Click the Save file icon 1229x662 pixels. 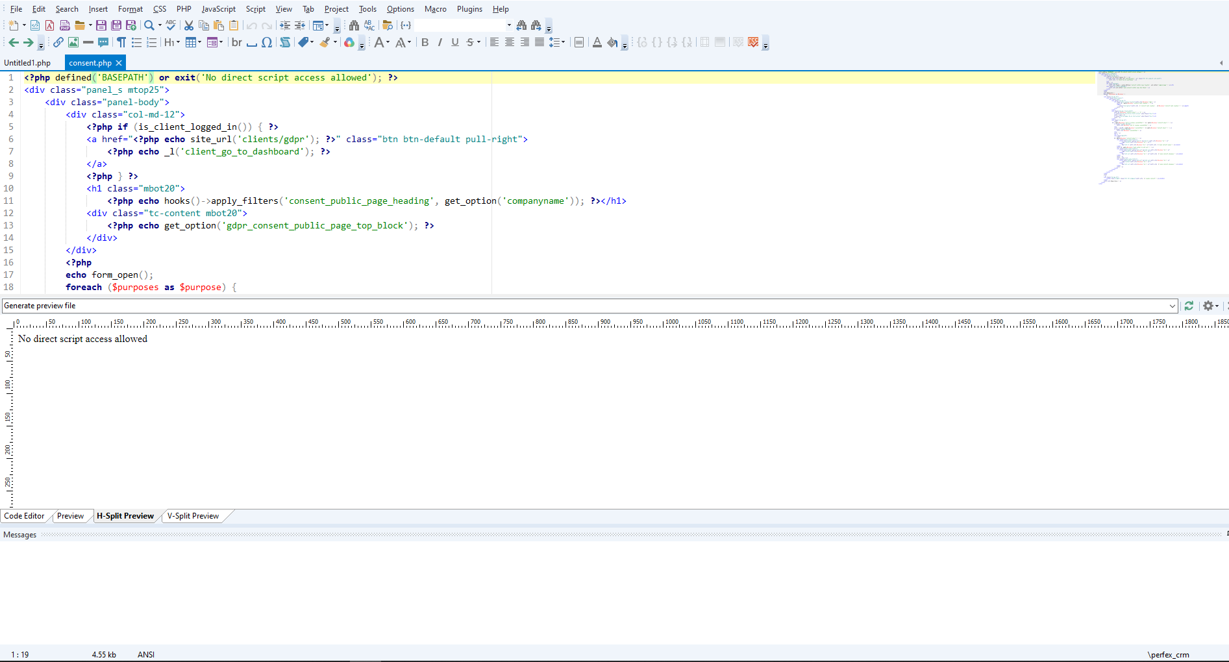[x=101, y=25]
